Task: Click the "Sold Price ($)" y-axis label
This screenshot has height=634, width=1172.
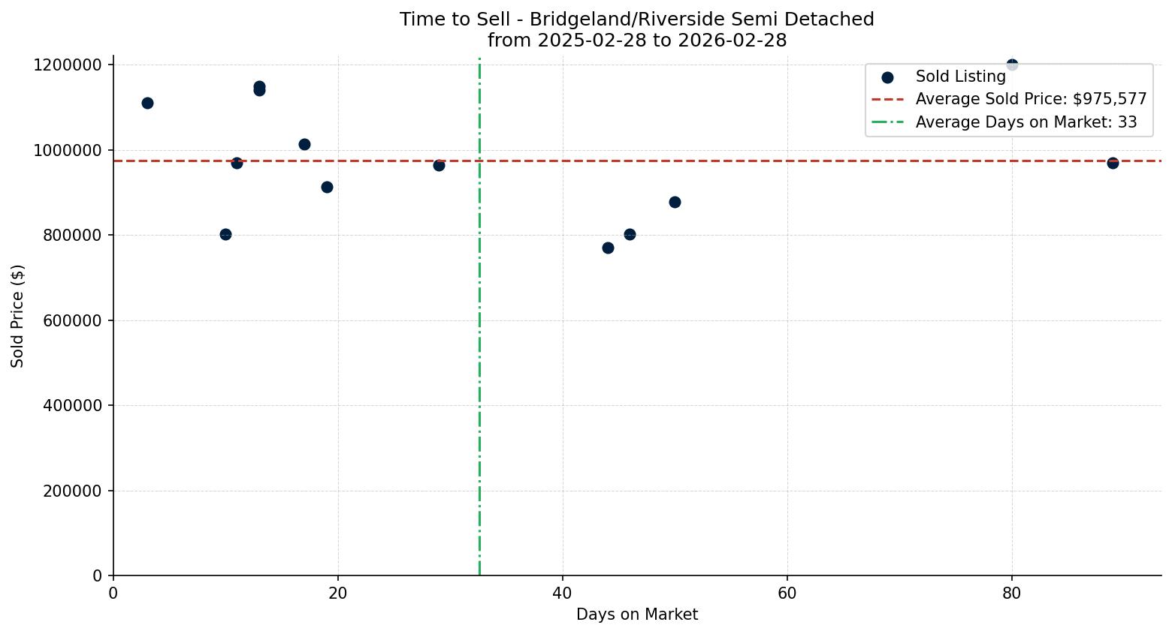Action: [18, 316]
